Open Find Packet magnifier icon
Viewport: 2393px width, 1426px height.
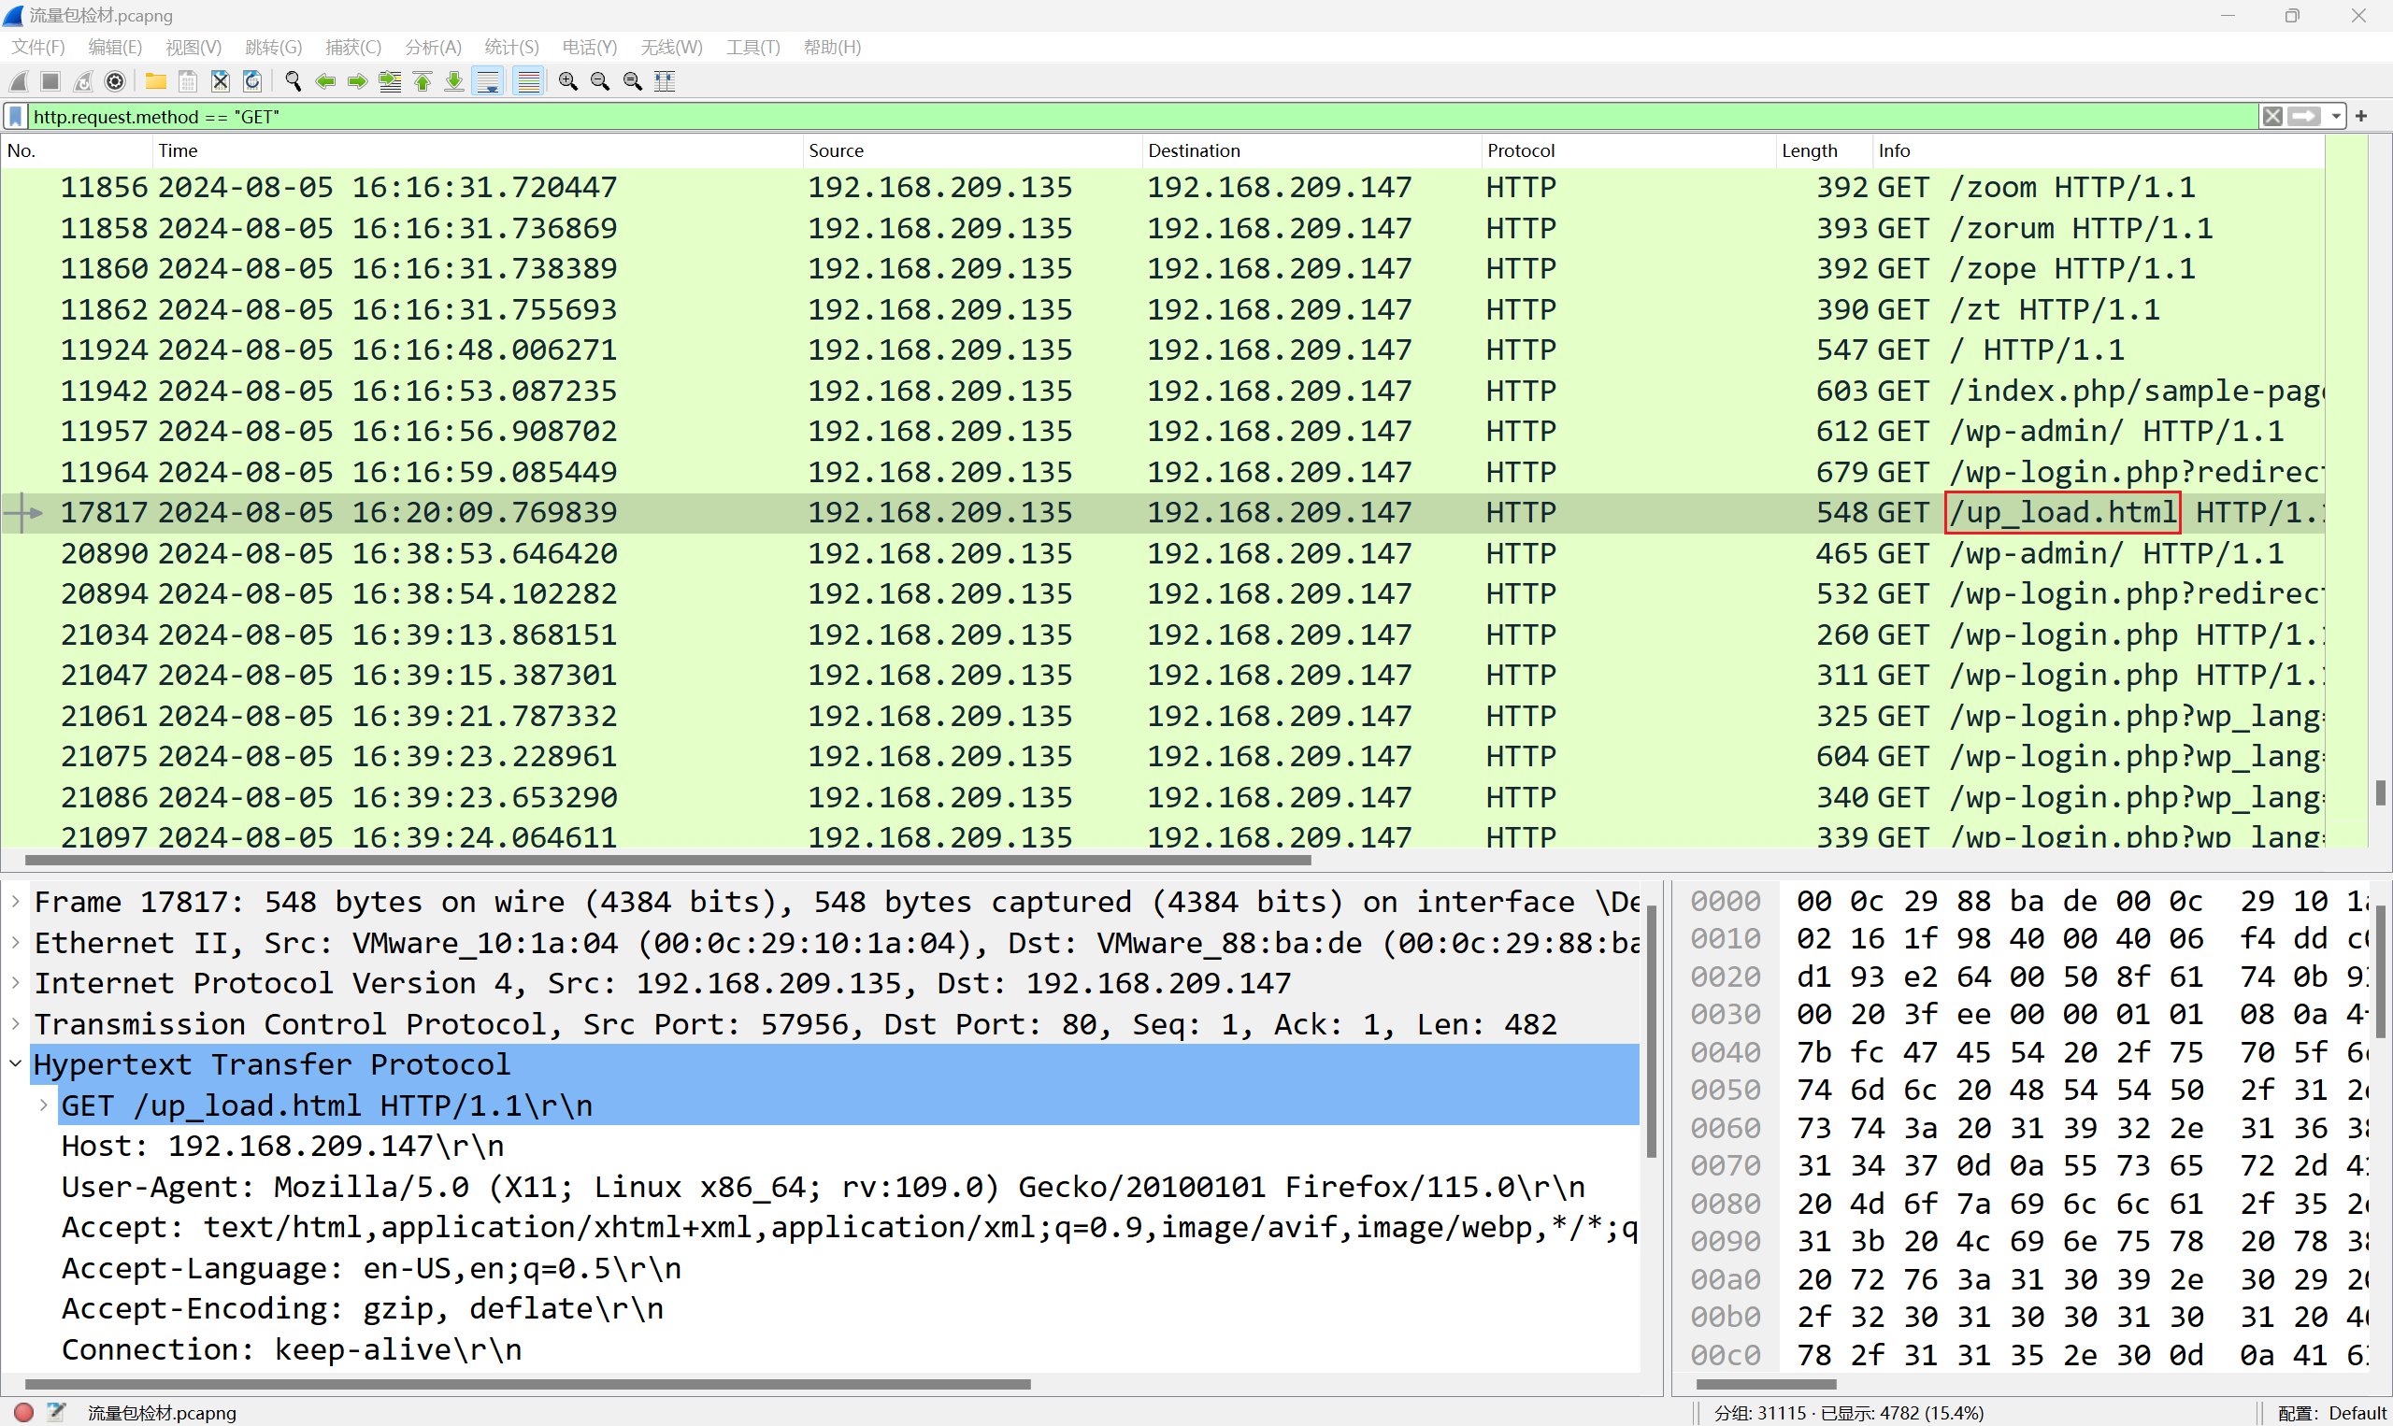pyautogui.click(x=294, y=81)
